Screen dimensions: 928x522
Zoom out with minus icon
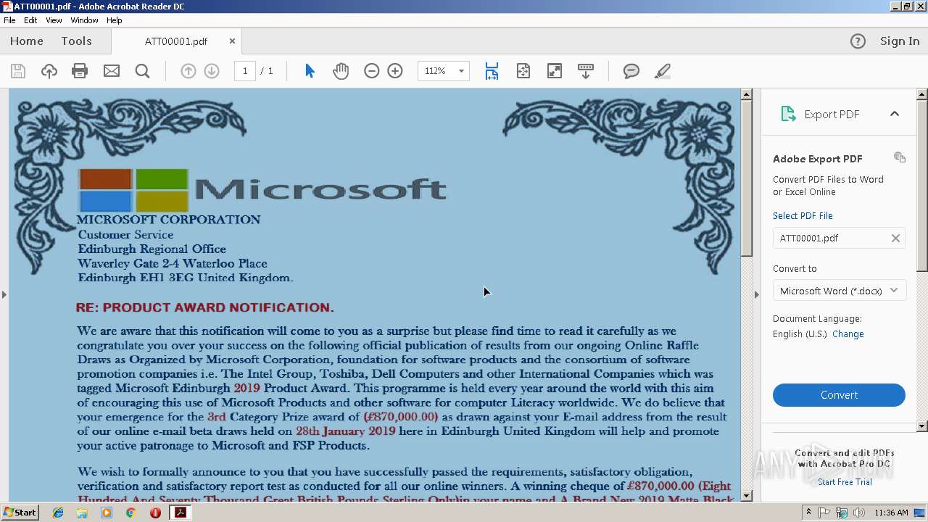click(x=372, y=71)
